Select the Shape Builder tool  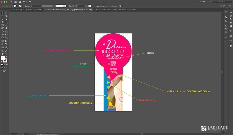point(3,37)
